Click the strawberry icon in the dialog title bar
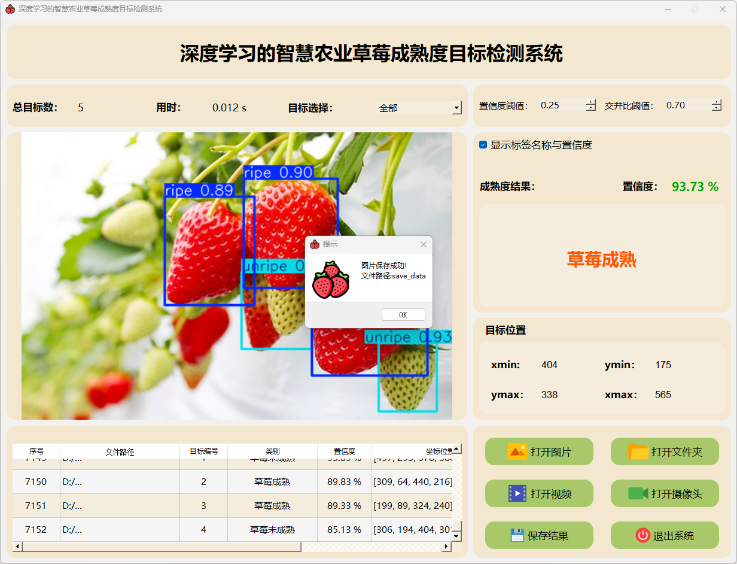This screenshot has height=564, width=737. [315, 244]
